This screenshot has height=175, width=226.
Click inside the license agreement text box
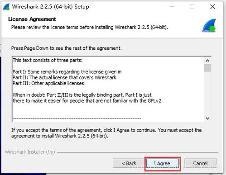(108, 89)
